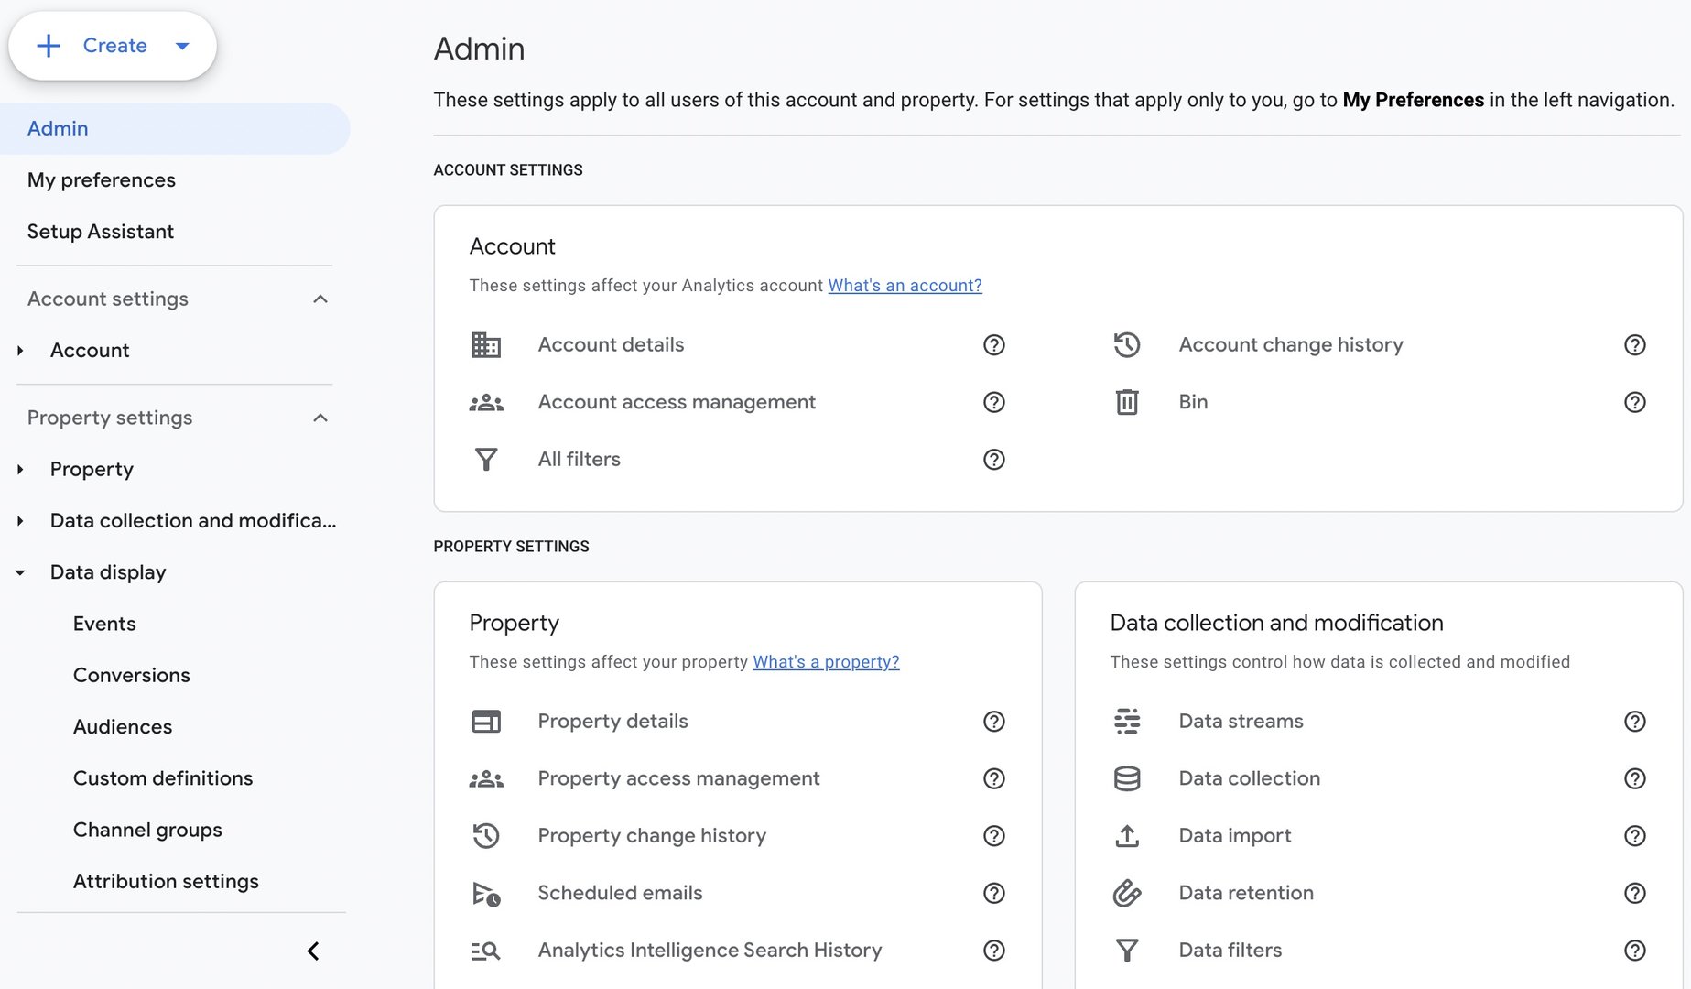The image size is (1691, 989).
Task: Open the Create button dropdown arrow
Action: 182,45
